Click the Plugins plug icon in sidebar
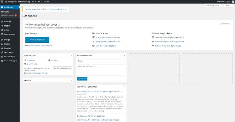 click(2, 44)
